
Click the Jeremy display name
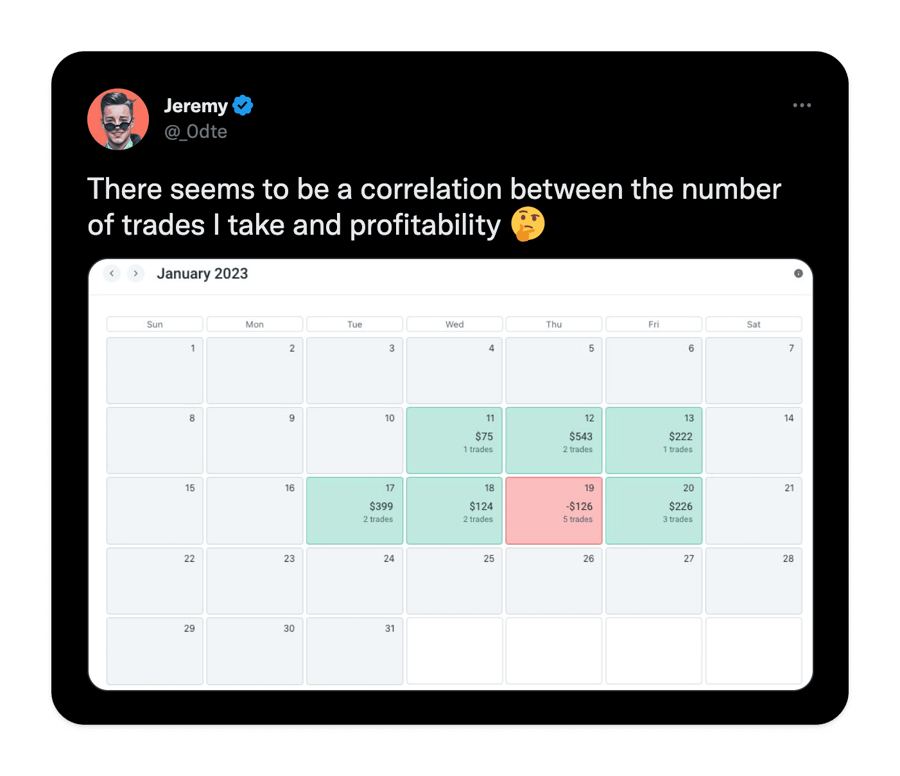[x=196, y=105]
